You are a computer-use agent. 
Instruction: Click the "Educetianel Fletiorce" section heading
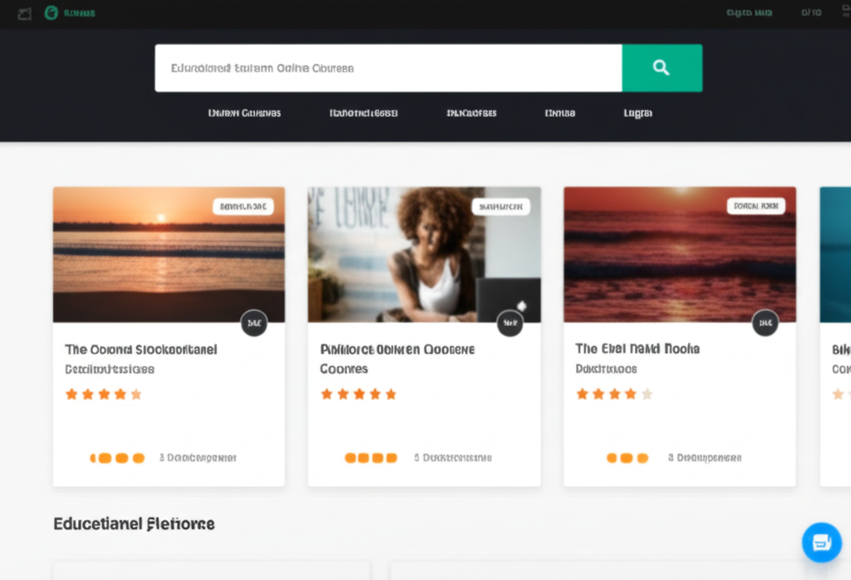click(x=134, y=523)
